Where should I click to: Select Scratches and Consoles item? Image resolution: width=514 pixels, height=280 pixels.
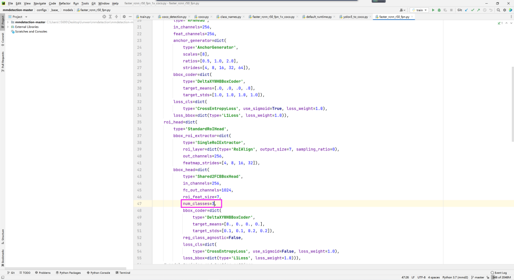(31, 31)
